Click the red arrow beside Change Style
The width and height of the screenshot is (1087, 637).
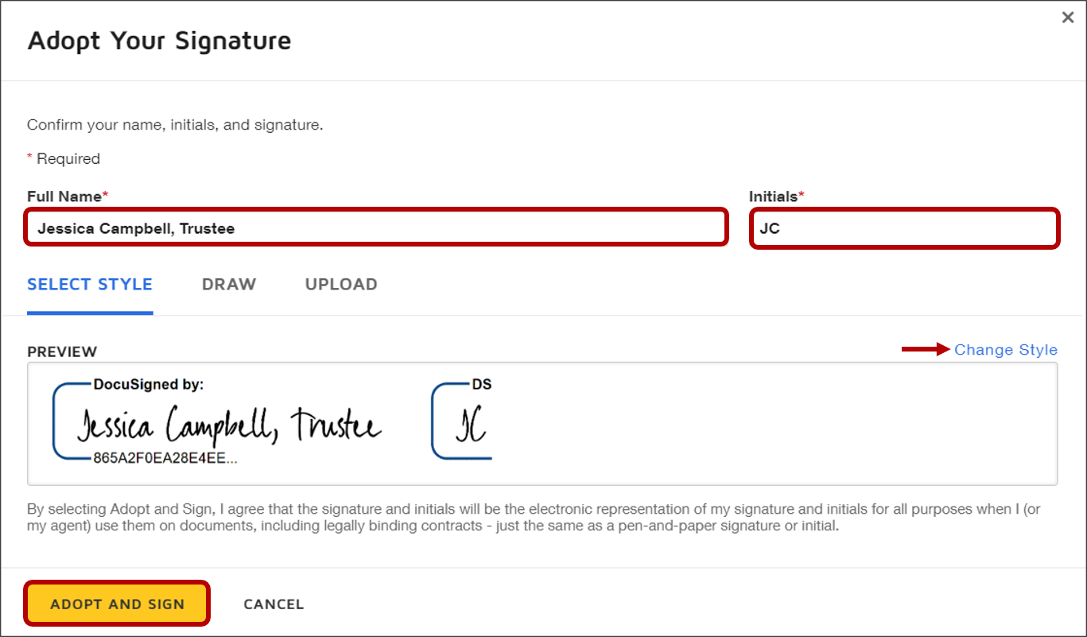click(926, 349)
